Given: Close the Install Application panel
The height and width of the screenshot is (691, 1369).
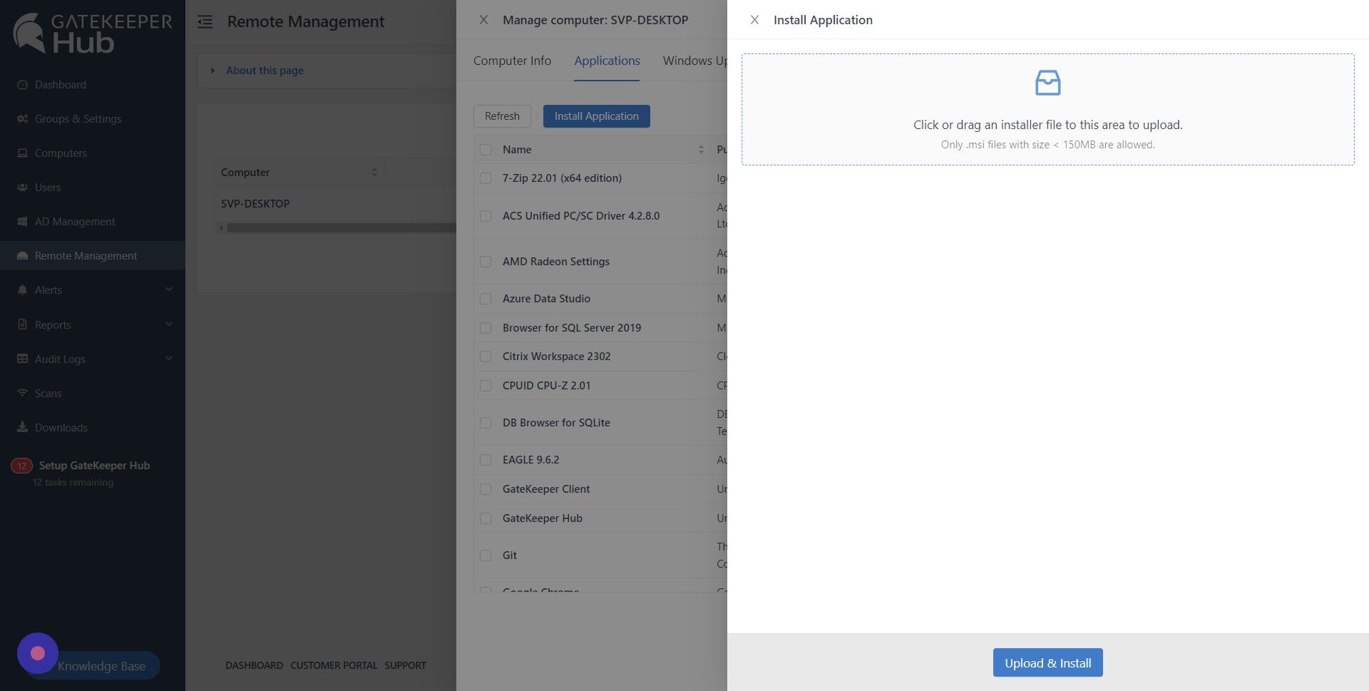Looking at the screenshot, I should tap(754, 20).
